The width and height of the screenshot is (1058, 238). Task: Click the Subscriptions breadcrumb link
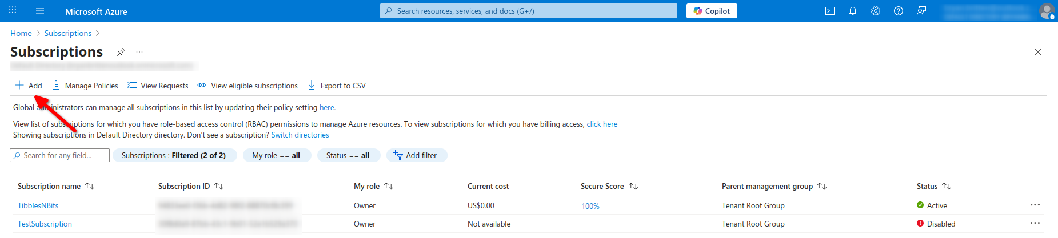68,33
